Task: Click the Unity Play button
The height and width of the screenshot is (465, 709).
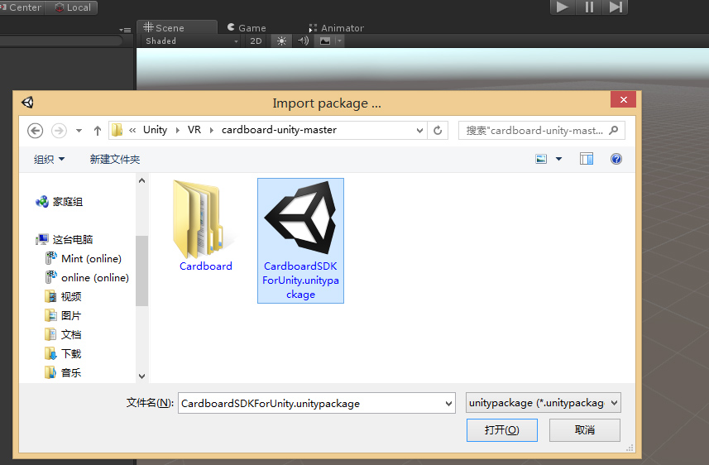Action: point(563,7)
